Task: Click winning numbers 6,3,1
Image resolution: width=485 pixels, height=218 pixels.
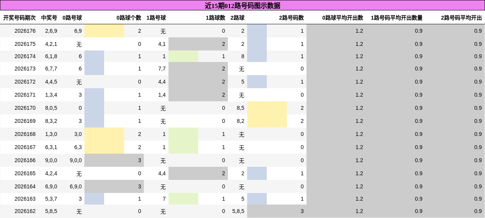Action: pos(51,147)
